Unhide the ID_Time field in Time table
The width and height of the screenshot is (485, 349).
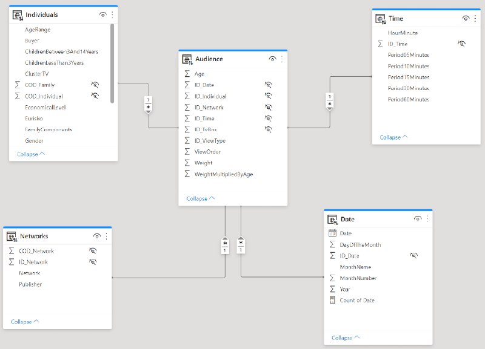461,44
